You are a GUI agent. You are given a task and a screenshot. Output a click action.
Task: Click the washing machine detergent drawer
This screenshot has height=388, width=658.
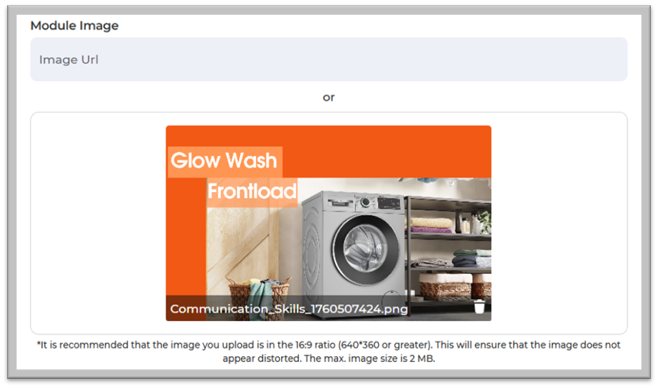tap(340, 203)
